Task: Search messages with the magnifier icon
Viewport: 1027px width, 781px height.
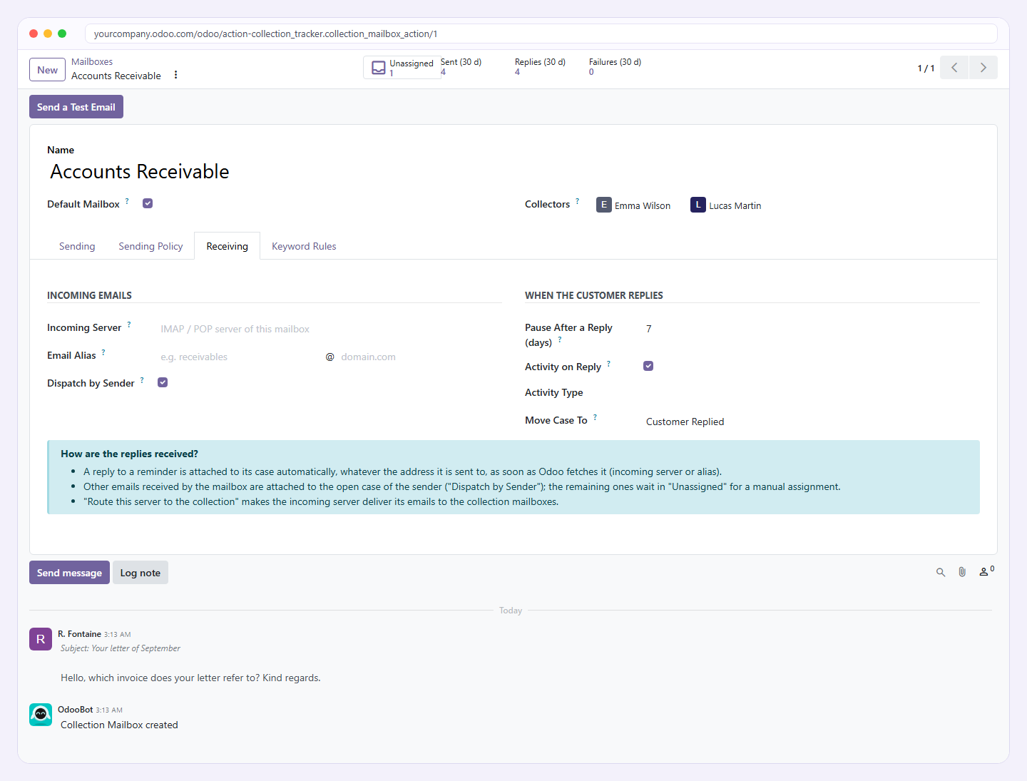Action: pos(941,572)
